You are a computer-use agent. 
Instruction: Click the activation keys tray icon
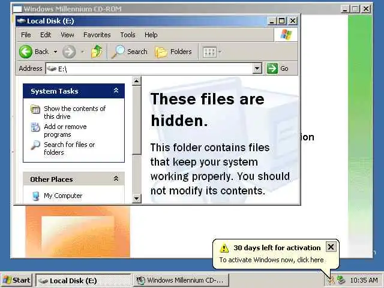331,280
